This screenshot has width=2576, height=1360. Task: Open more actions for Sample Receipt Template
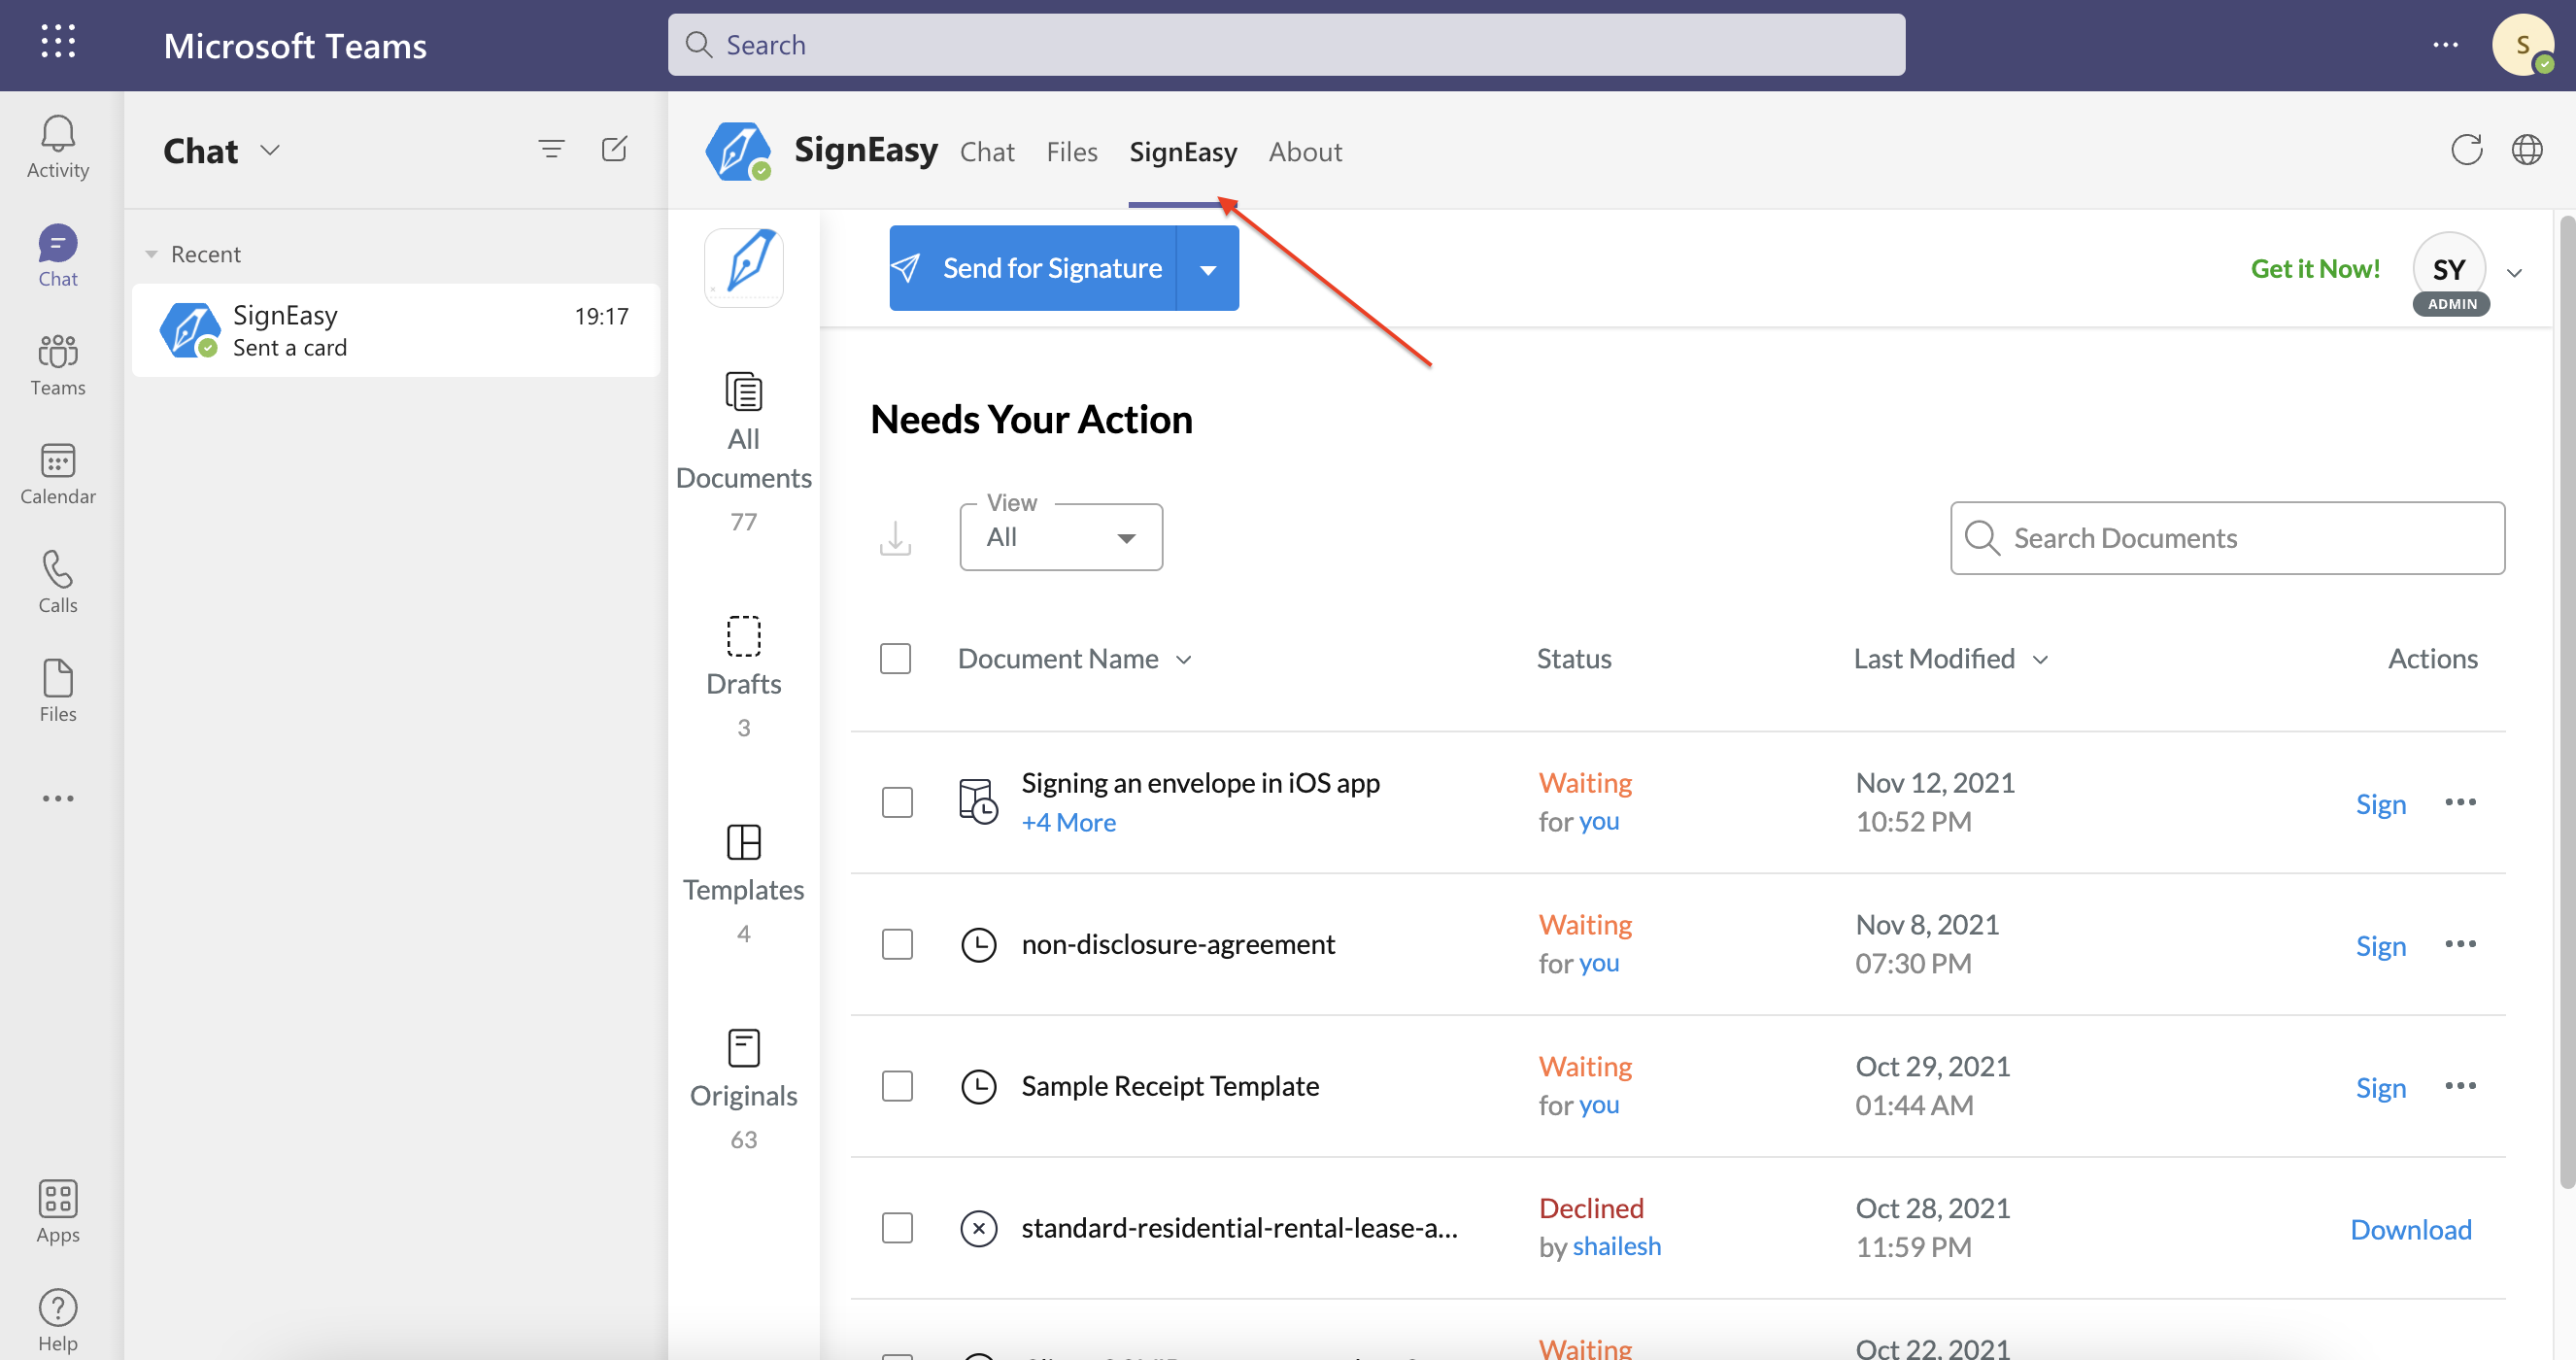[x=2460, y=1085]
